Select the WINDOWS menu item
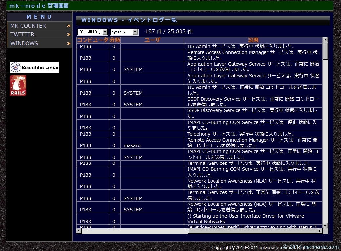 (x=24, y=43)
